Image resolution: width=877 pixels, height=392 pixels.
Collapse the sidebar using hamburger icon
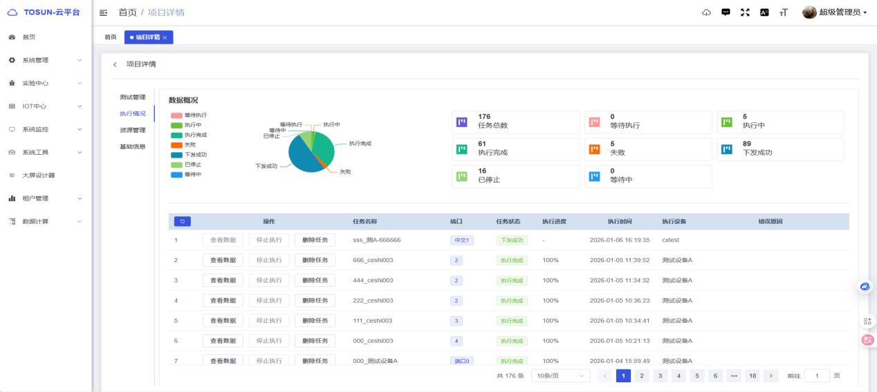pos(104,12)
